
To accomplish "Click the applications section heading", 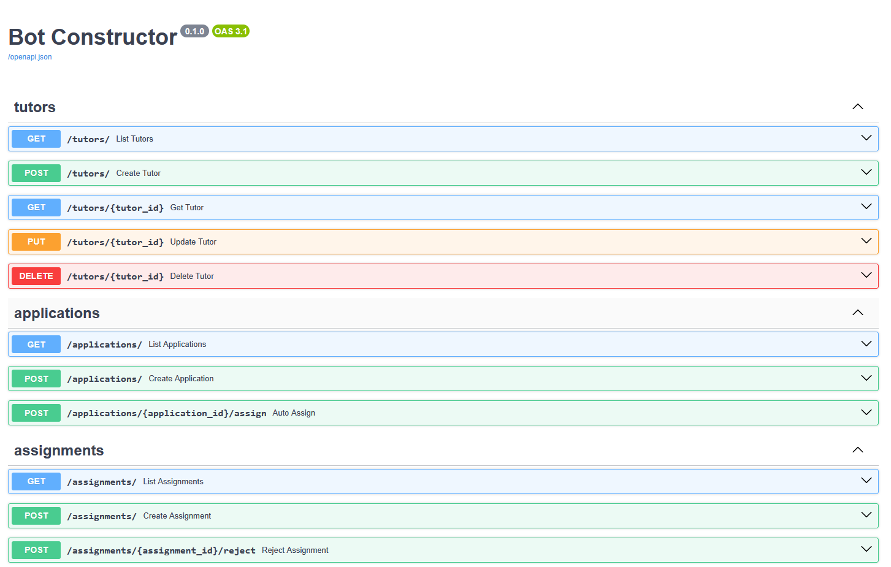I will (x=57, y=313).
